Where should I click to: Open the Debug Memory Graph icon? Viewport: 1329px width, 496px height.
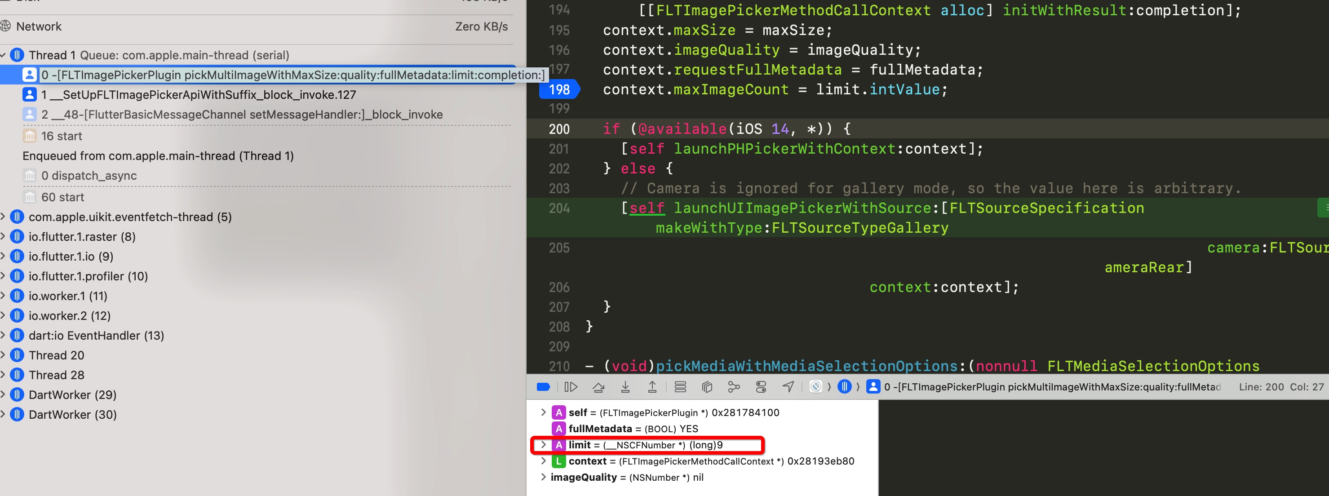(734, 386)
